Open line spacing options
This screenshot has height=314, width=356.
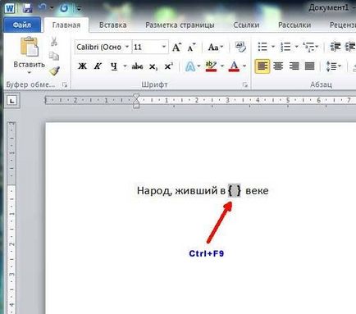(x=333, y=66)
